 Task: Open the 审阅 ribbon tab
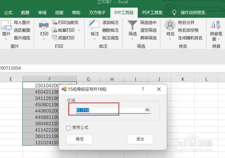pos(42,13)
